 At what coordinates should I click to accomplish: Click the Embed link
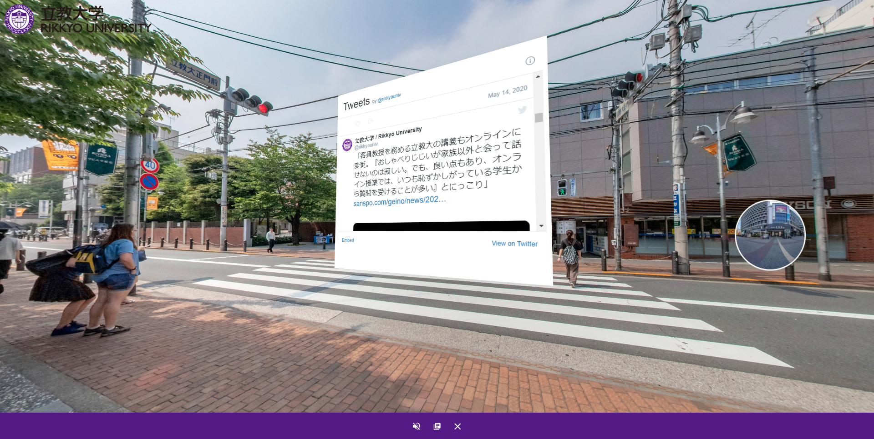pos(348,240)
